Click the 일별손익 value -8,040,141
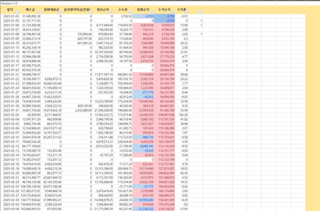This screenshot has height=211, width=320. click(x=143, y=146)
